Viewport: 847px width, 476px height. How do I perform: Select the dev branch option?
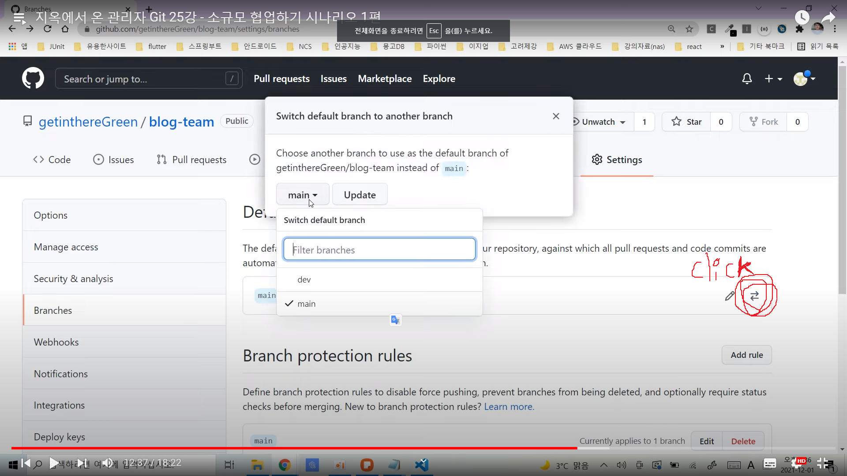[304, 279]
